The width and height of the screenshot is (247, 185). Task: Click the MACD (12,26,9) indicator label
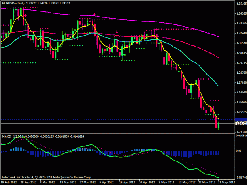(x=13, y=136)
